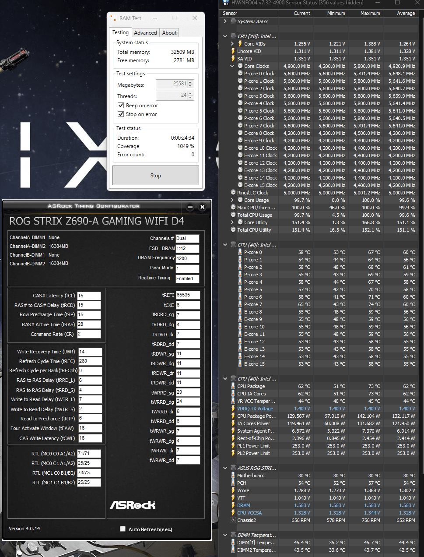Open the About tab in RAM Test

click(169, 33)
